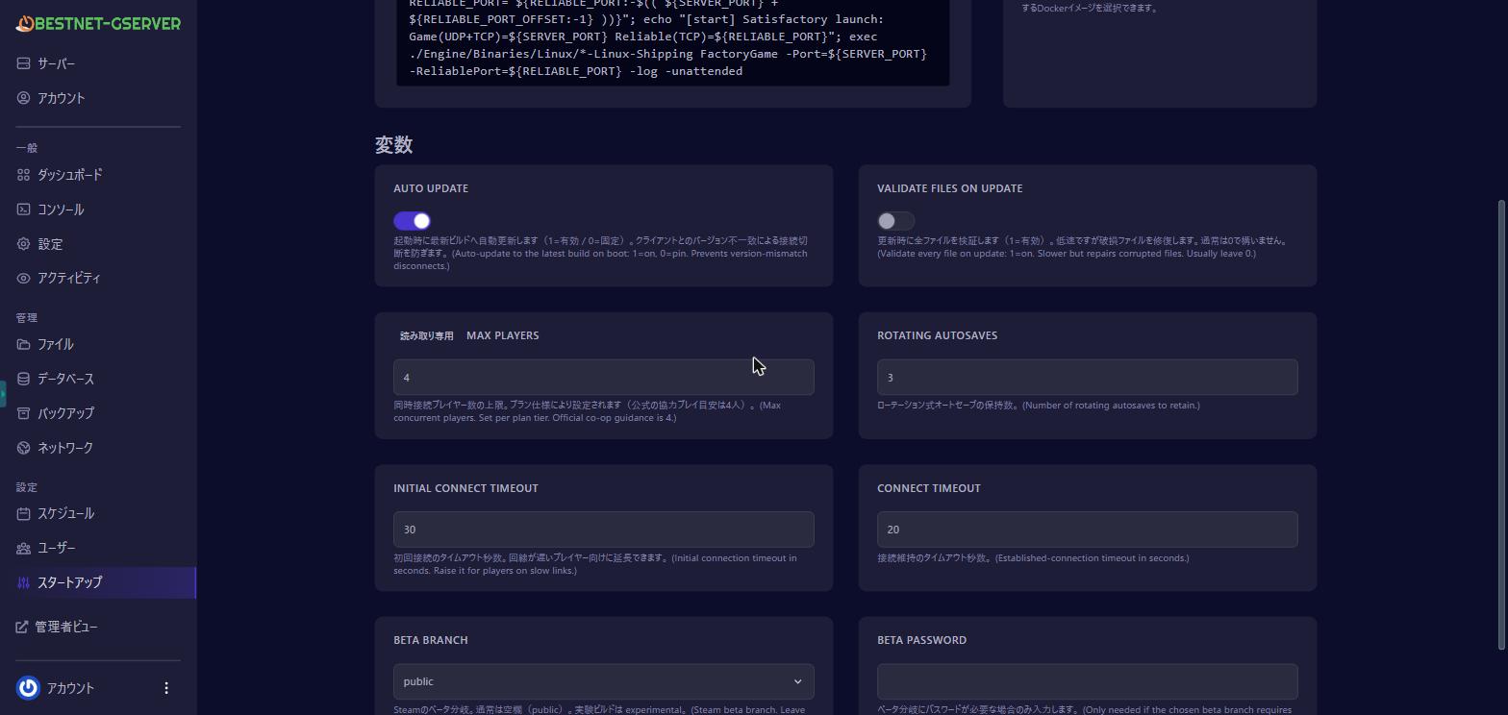Click the power avatar icon at sidebar bottom

pyautogui.click(x=28, y=688)
